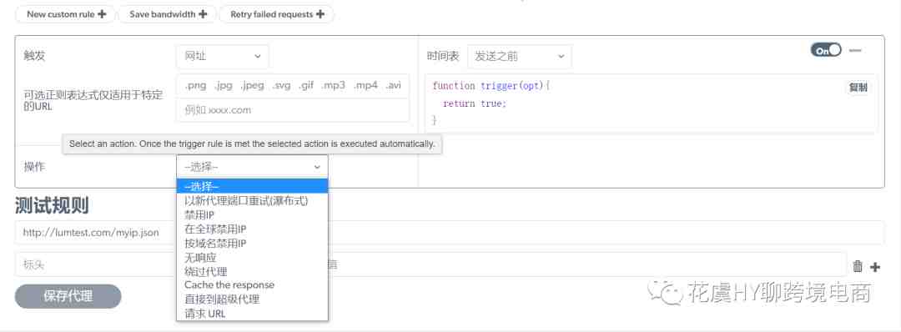Choose the --选择-- placeholder option

coord(252,186)
